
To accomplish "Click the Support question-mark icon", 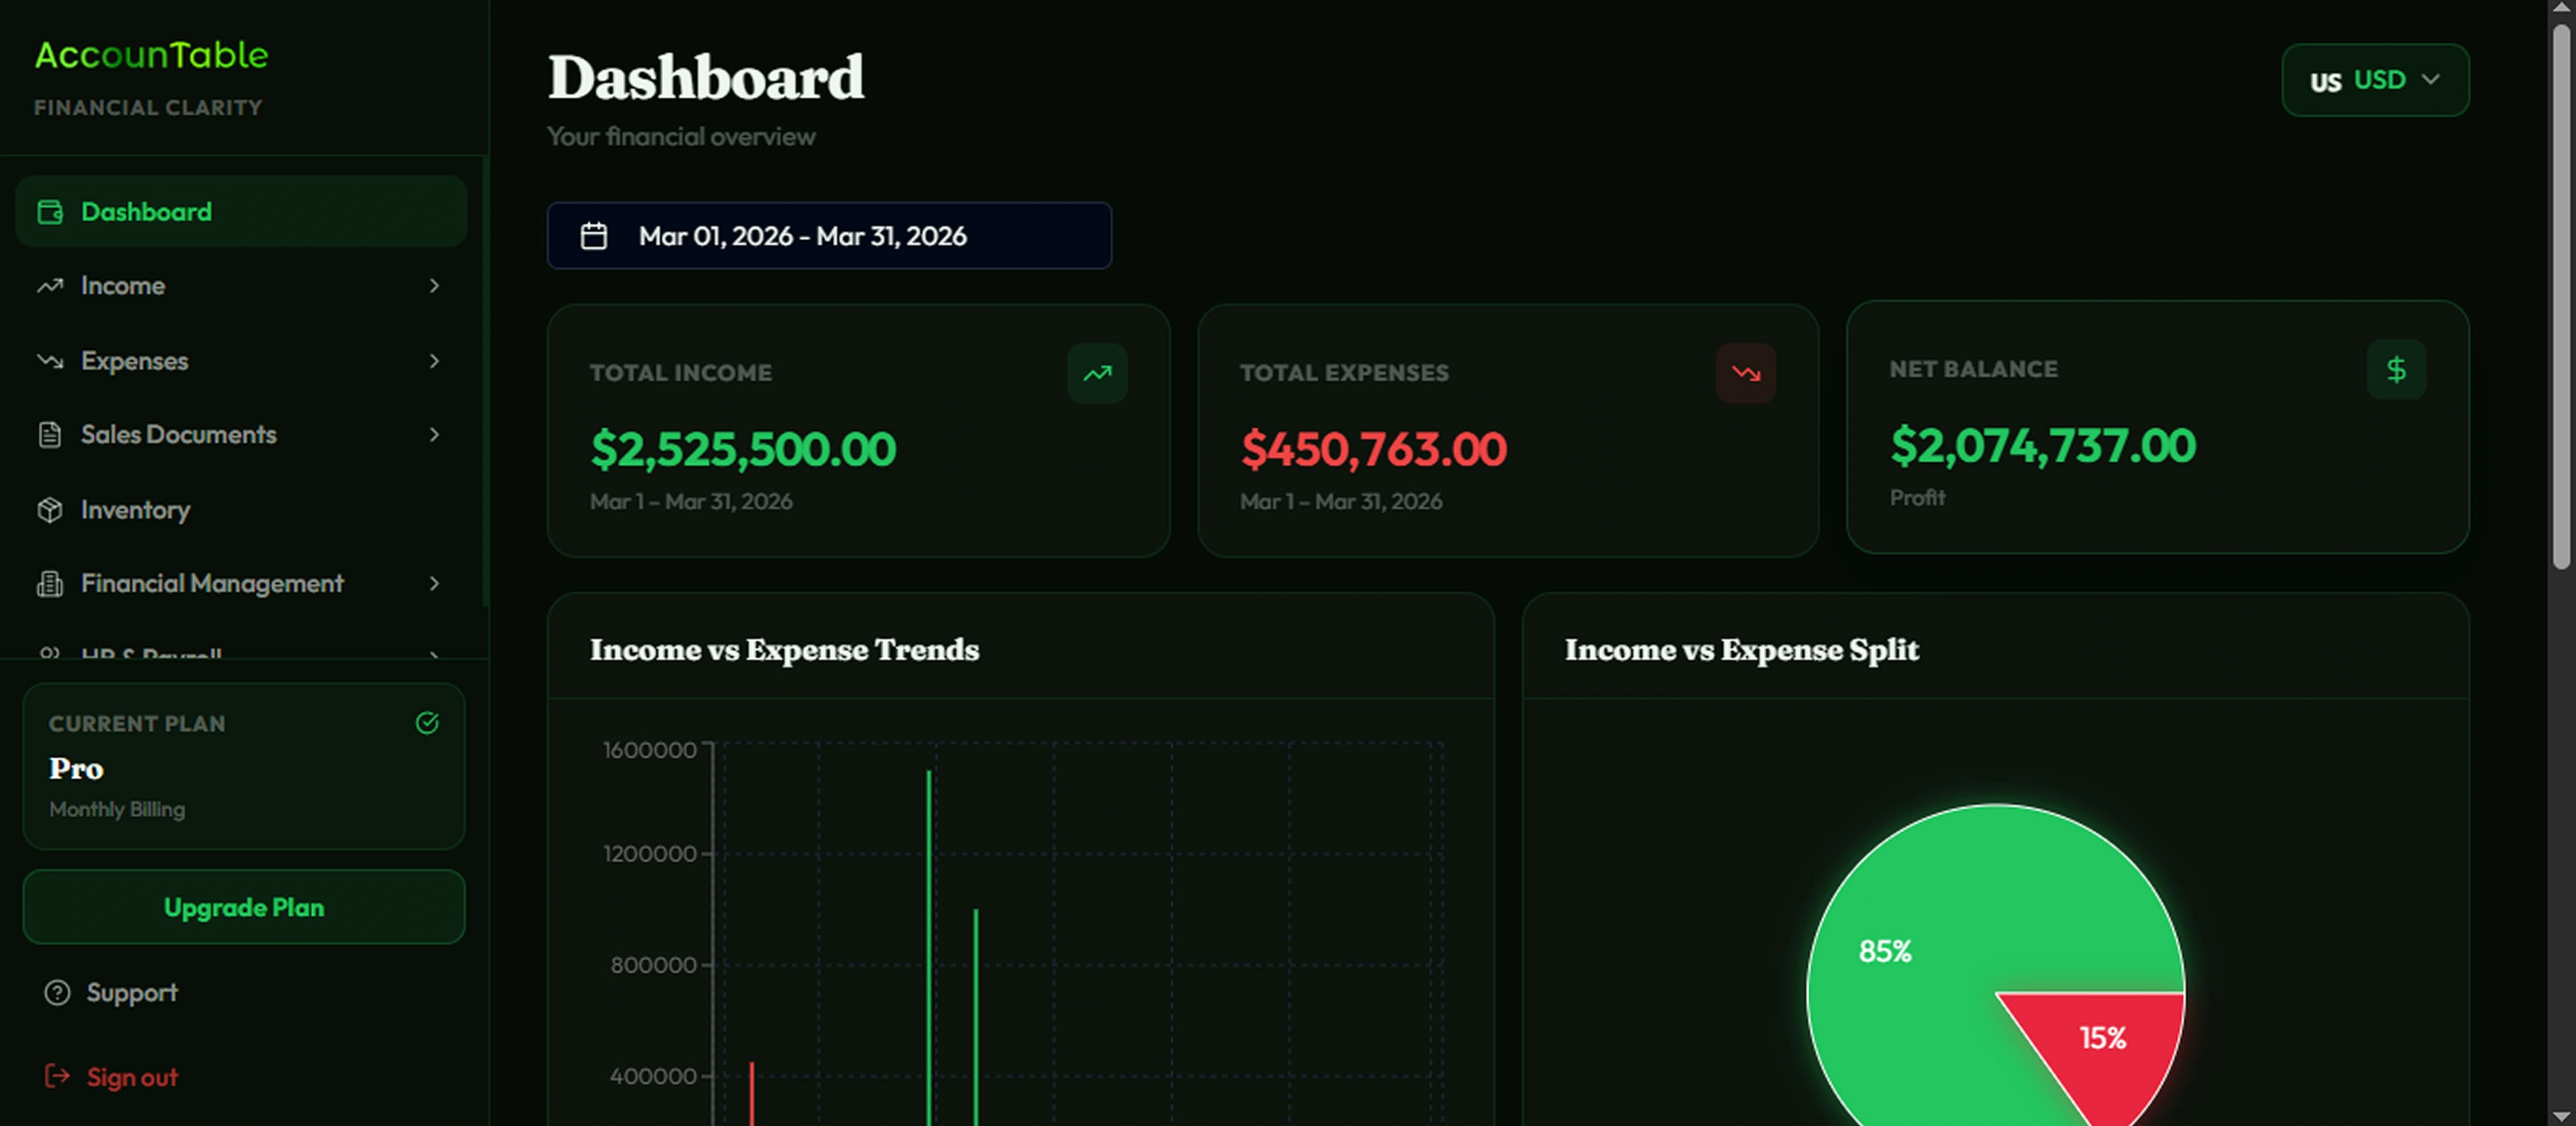I will point(57,992).
